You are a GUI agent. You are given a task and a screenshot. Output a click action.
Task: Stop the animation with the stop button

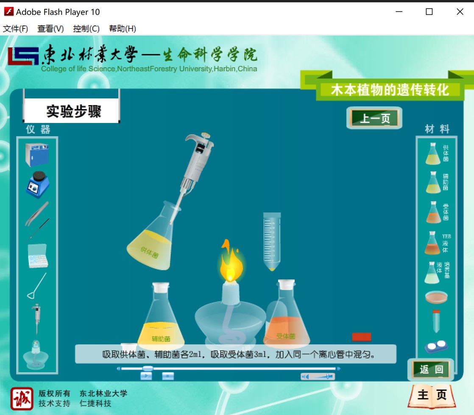(x=168, y=376)
